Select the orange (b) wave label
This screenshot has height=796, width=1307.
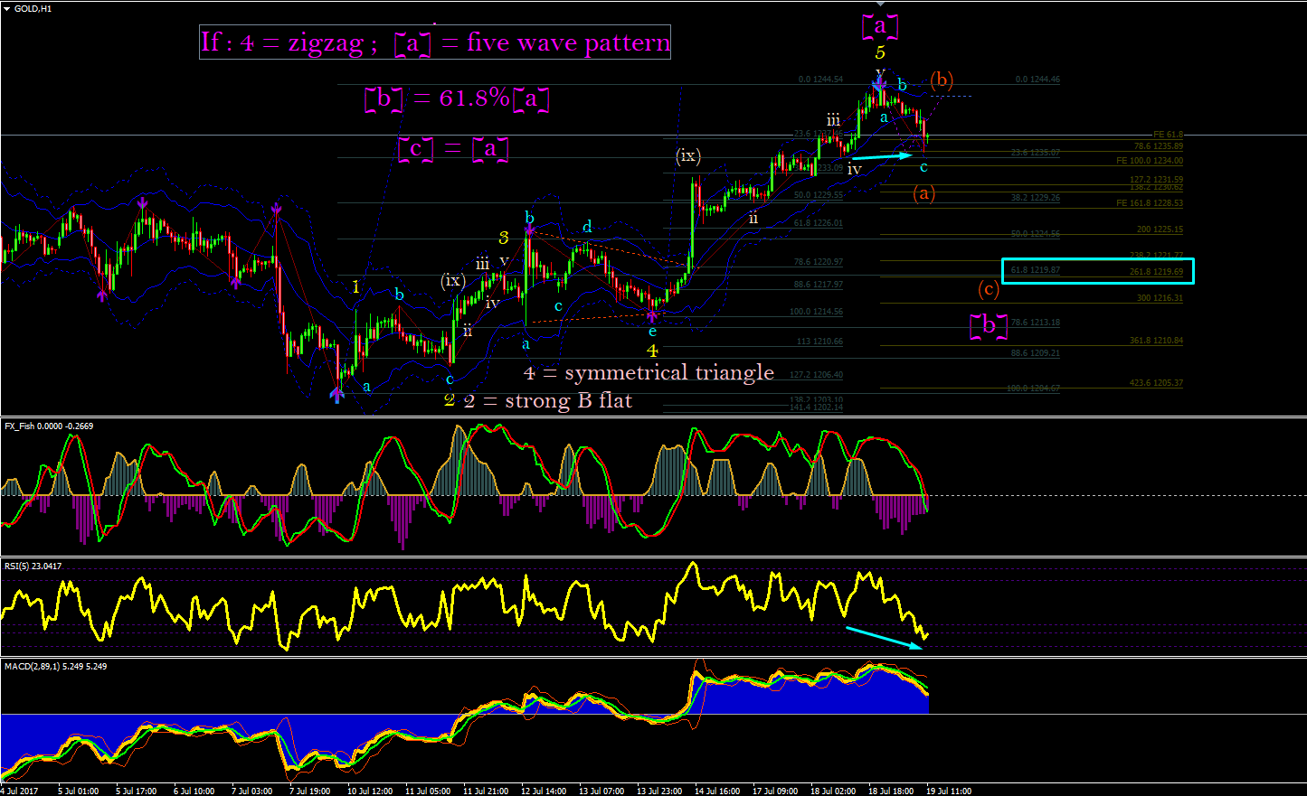pos(942,80)
